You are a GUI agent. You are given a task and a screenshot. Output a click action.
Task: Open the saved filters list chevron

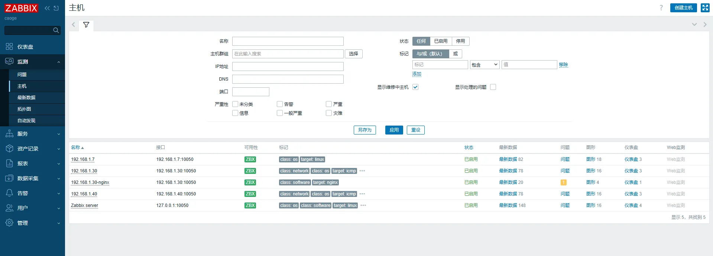tap(694, 25)
